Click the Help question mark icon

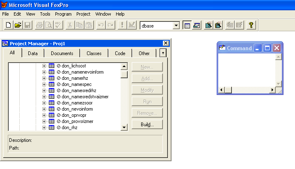point(251,25)
